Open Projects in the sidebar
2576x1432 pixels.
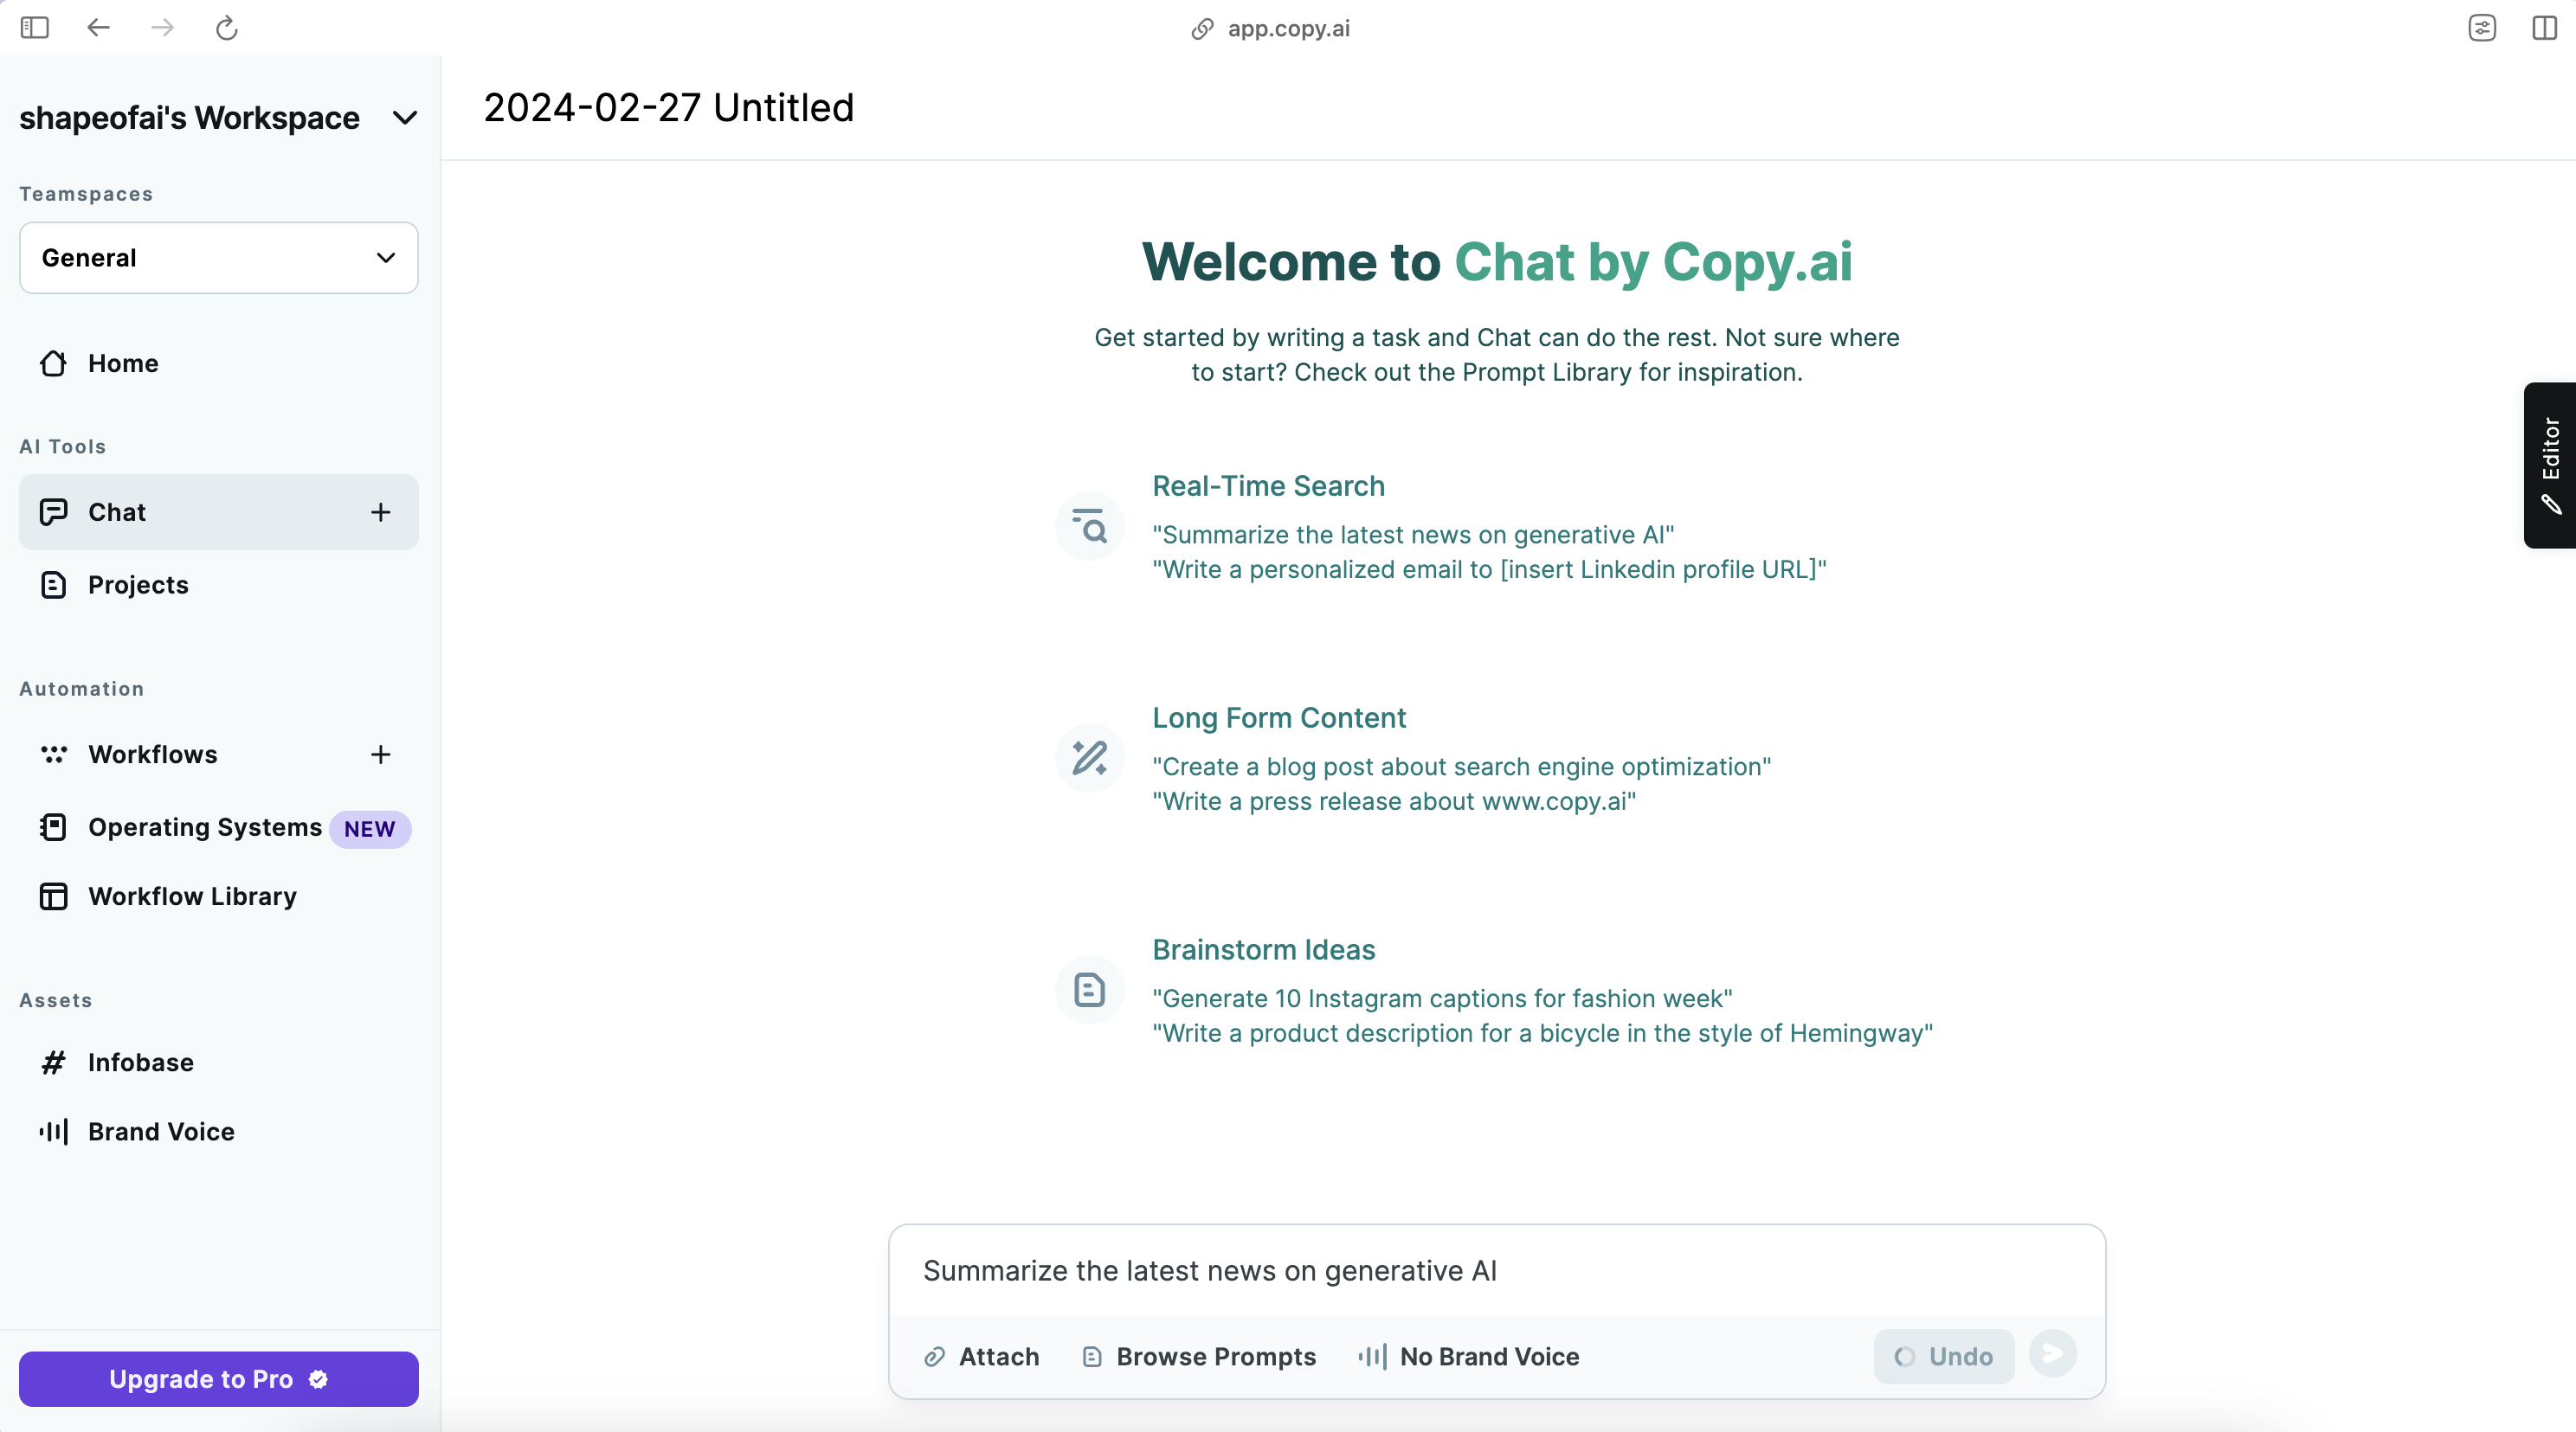138,585
